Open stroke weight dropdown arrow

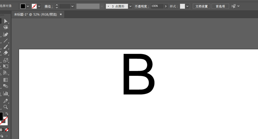point(72,6)
